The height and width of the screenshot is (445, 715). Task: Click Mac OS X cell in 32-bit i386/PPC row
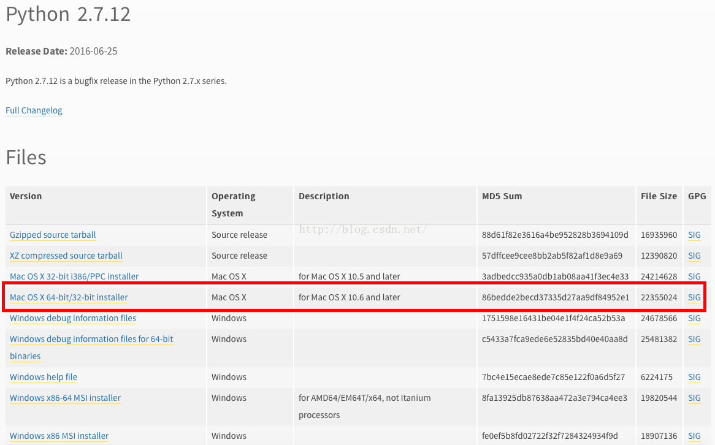coord(229,276)
